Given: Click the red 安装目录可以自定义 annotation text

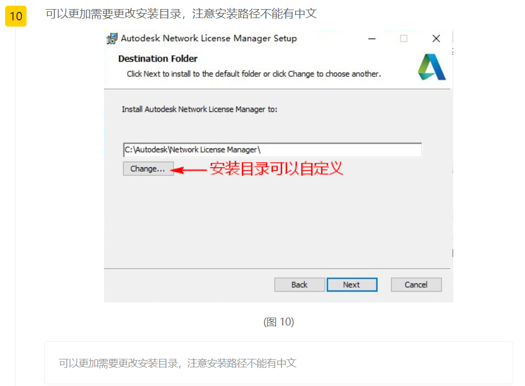Looking at the screenshot, I should 276,168.
